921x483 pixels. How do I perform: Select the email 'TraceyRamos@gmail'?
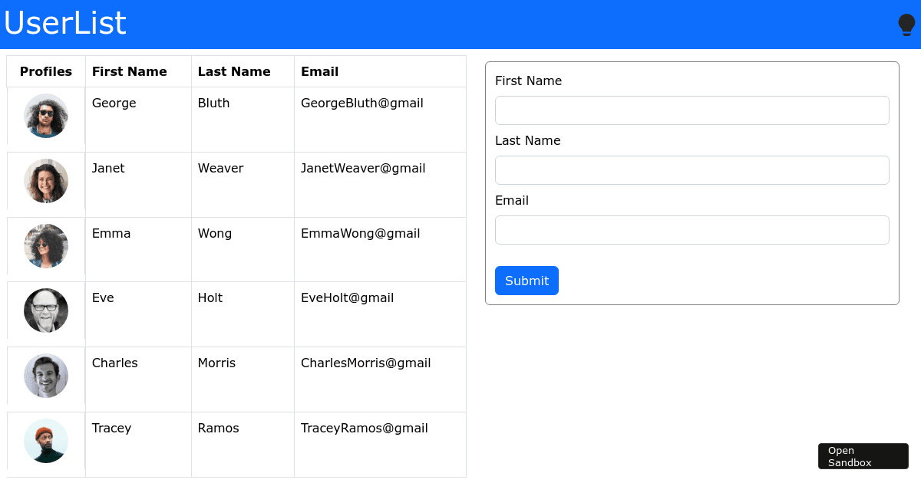tap(365, 429)
